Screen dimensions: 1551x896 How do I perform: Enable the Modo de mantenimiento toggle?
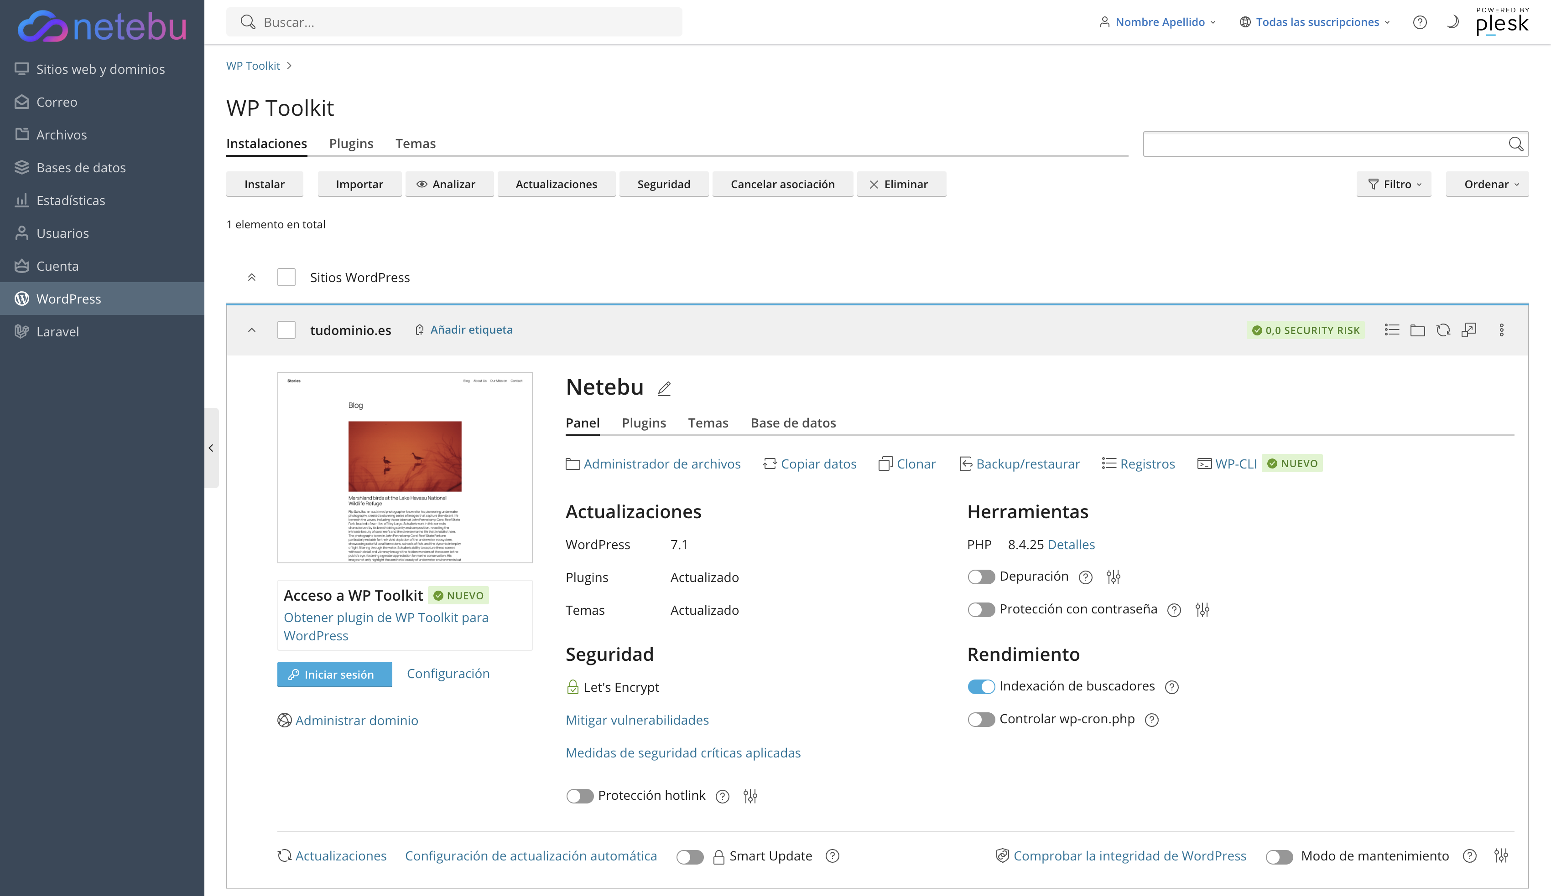click(x=1280, y=857)
